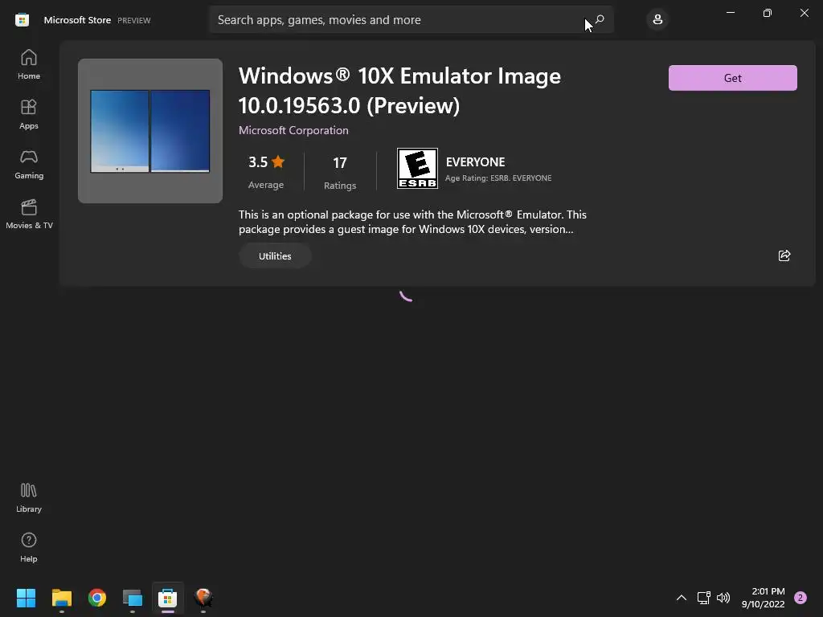
Task: Click the 17 Ratings count
Action: tap(340, 173)
